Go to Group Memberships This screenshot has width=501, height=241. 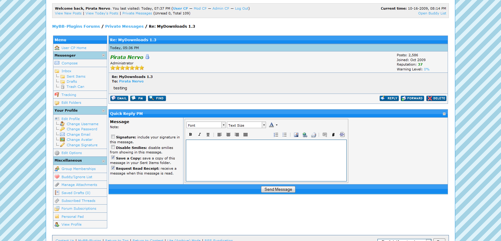[x=79, y=169]
